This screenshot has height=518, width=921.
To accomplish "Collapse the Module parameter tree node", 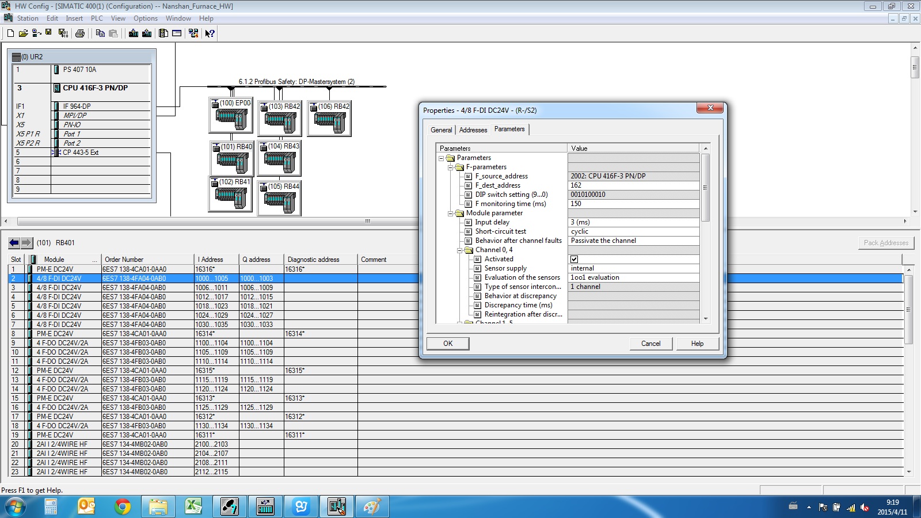I will [x=451, y=213].
